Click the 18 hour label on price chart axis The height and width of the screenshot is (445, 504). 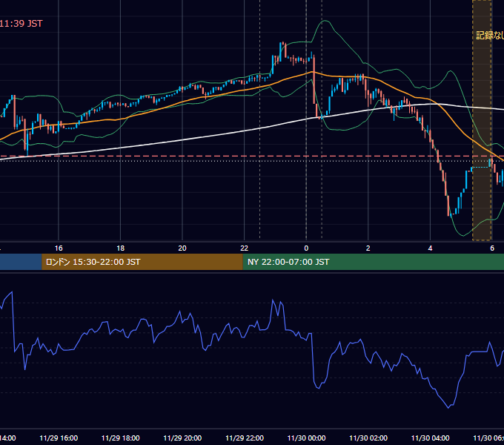click(x=121, y=248)
